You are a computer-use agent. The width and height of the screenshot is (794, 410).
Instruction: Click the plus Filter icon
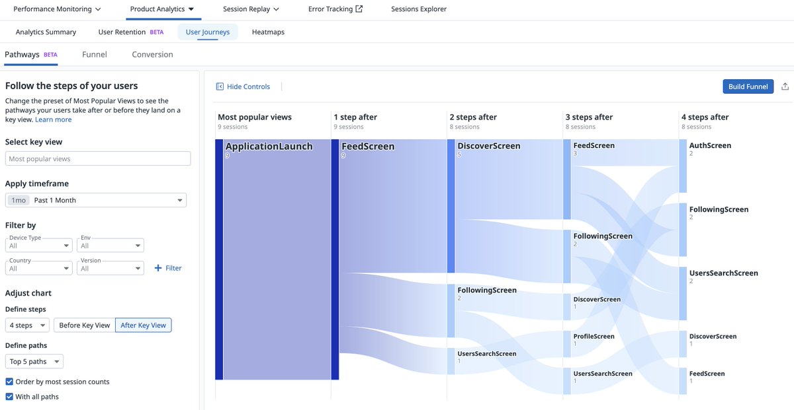[157, 268]
